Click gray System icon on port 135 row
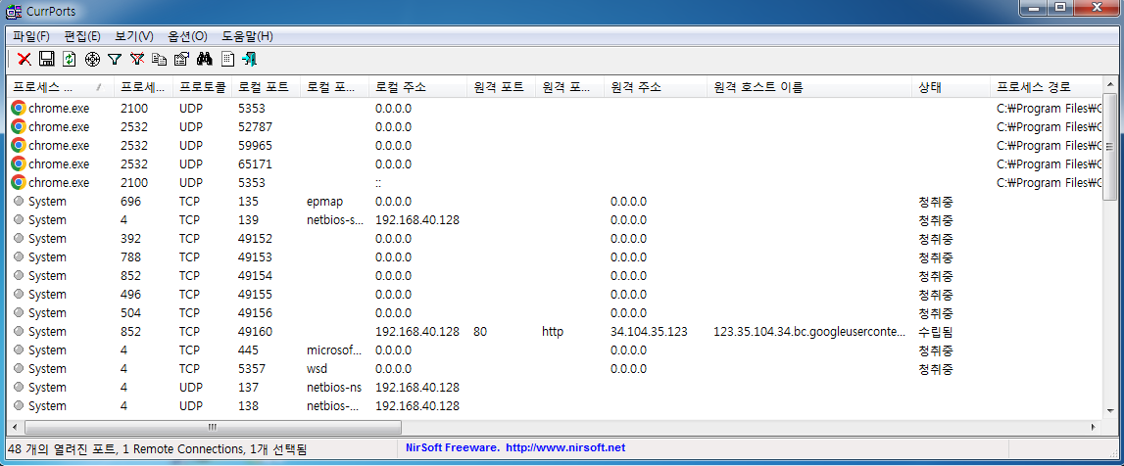Screen dimensions: 1124x466 coord(19,201)
